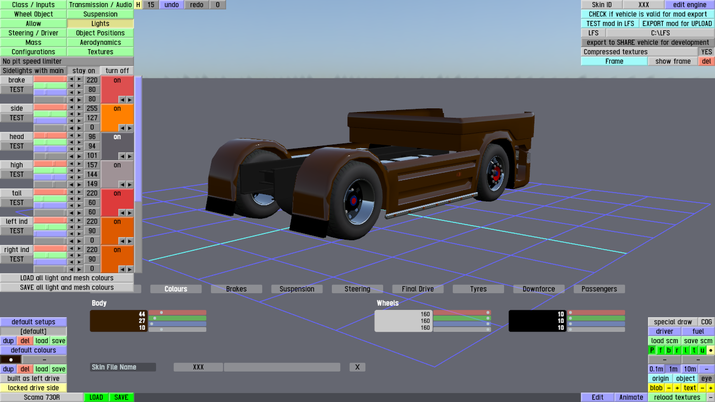
Task: Toggle the special draw option
Action: (x=673, y=322)
